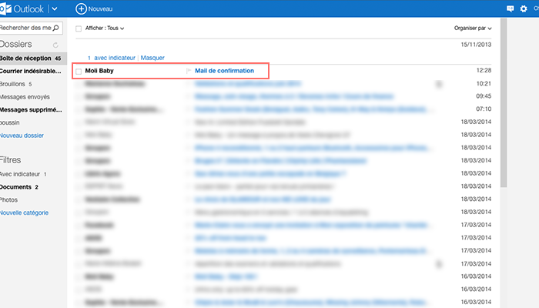Tick the Moli Baby message checkbox
539x308 pixels.
pyautogui.click(x=79, y=71)
